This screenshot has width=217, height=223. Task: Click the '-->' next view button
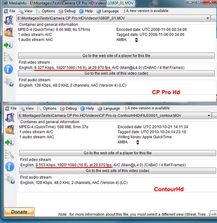pos(214,214)
